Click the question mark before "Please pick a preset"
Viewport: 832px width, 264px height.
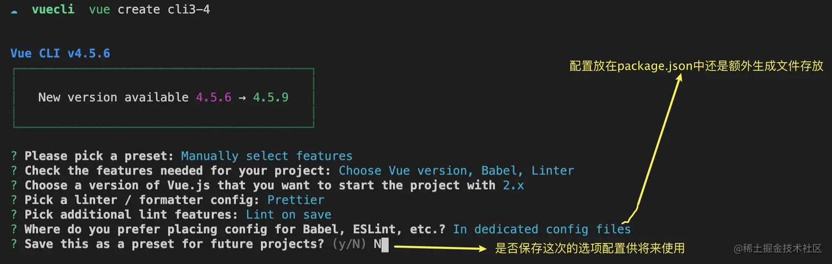(x=14, y=156)
